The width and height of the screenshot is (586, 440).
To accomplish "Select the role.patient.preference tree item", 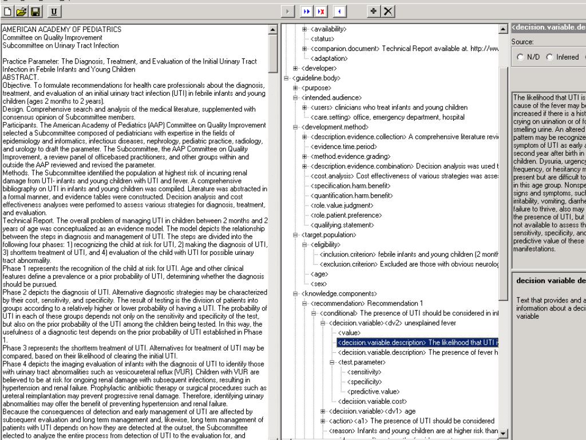I will click(x=346, y=215).
